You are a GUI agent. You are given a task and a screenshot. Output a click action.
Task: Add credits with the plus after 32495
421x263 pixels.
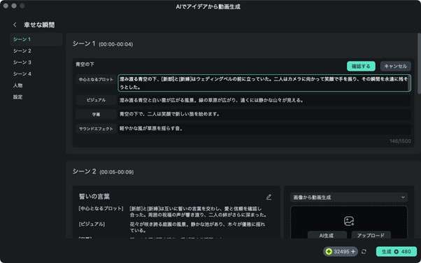353,252
